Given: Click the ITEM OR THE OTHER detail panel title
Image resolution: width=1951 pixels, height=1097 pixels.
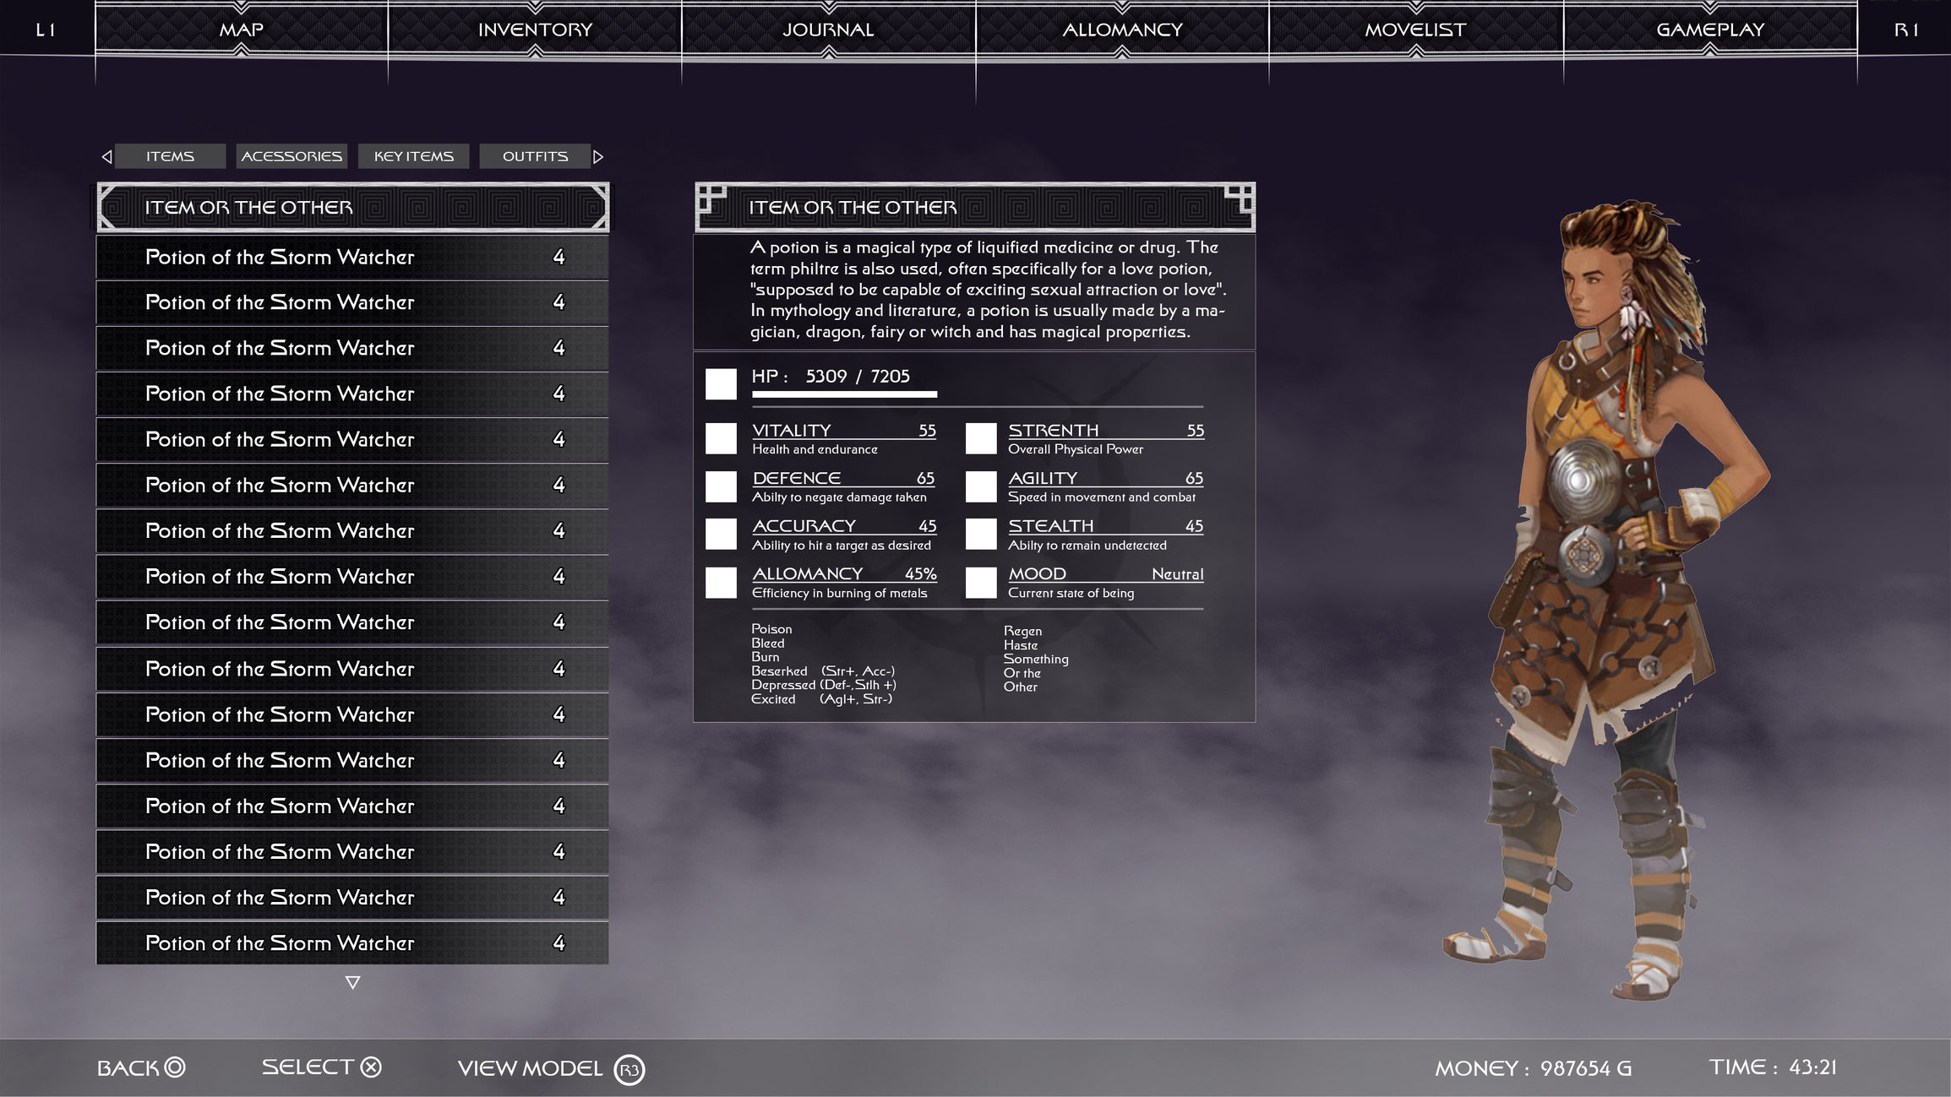Looking at the screenshot, I should [x=853, y=207].
